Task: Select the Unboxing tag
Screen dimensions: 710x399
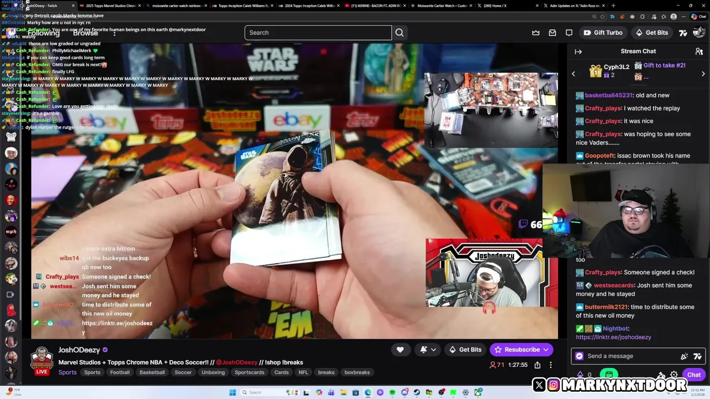Action: 213,372
